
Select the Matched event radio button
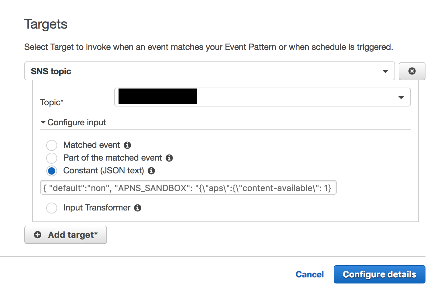[x=52, y=145]
